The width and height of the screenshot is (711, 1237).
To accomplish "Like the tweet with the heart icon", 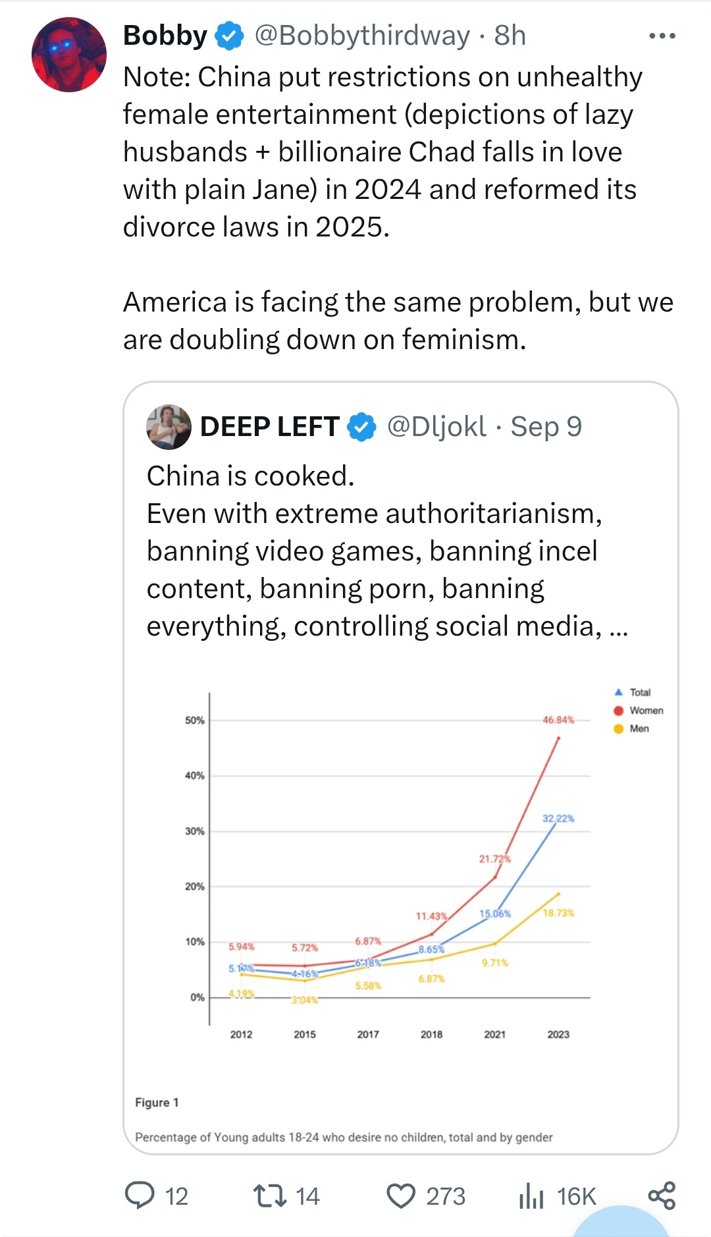I will (x=401, y=1196).
